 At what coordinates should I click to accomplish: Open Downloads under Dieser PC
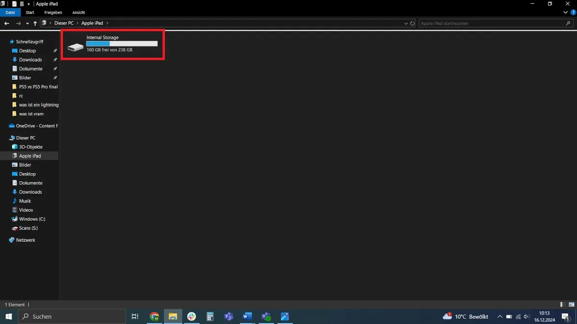point(30,192)
